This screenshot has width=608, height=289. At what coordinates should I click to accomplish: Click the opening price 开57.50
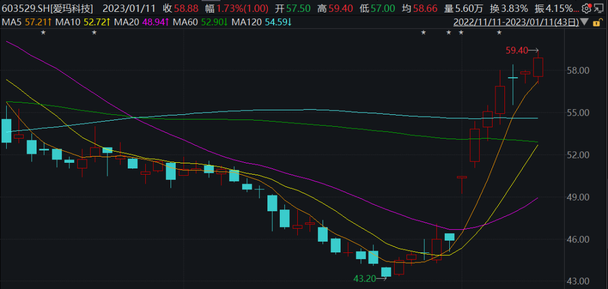tap(294, 8)
